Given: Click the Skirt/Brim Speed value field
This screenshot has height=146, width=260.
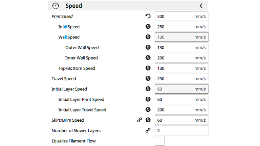Looking at the screenshot, I should [x=181, y=120].
